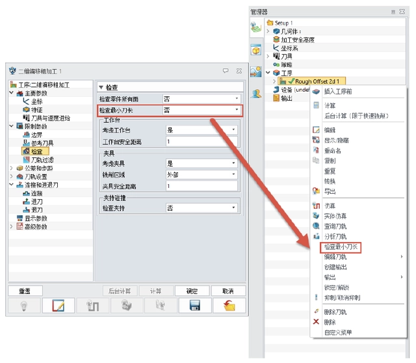Select the picture export sidebar icon
416x363 pixels.
pyautogui.click(x=256, y=72)
